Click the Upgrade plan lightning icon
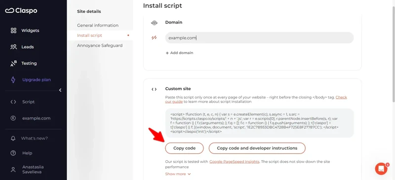 [x=13, y=80]
